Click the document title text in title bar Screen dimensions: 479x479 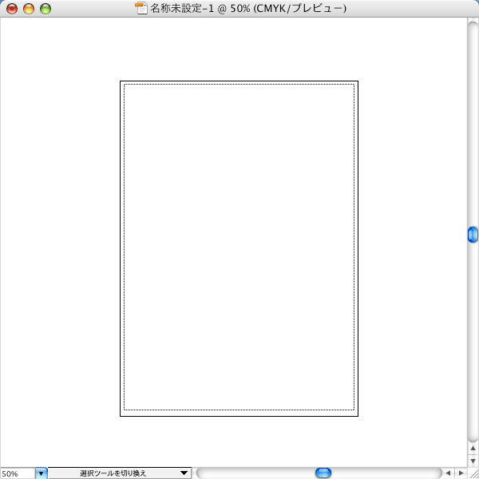[x=248, y=8]
